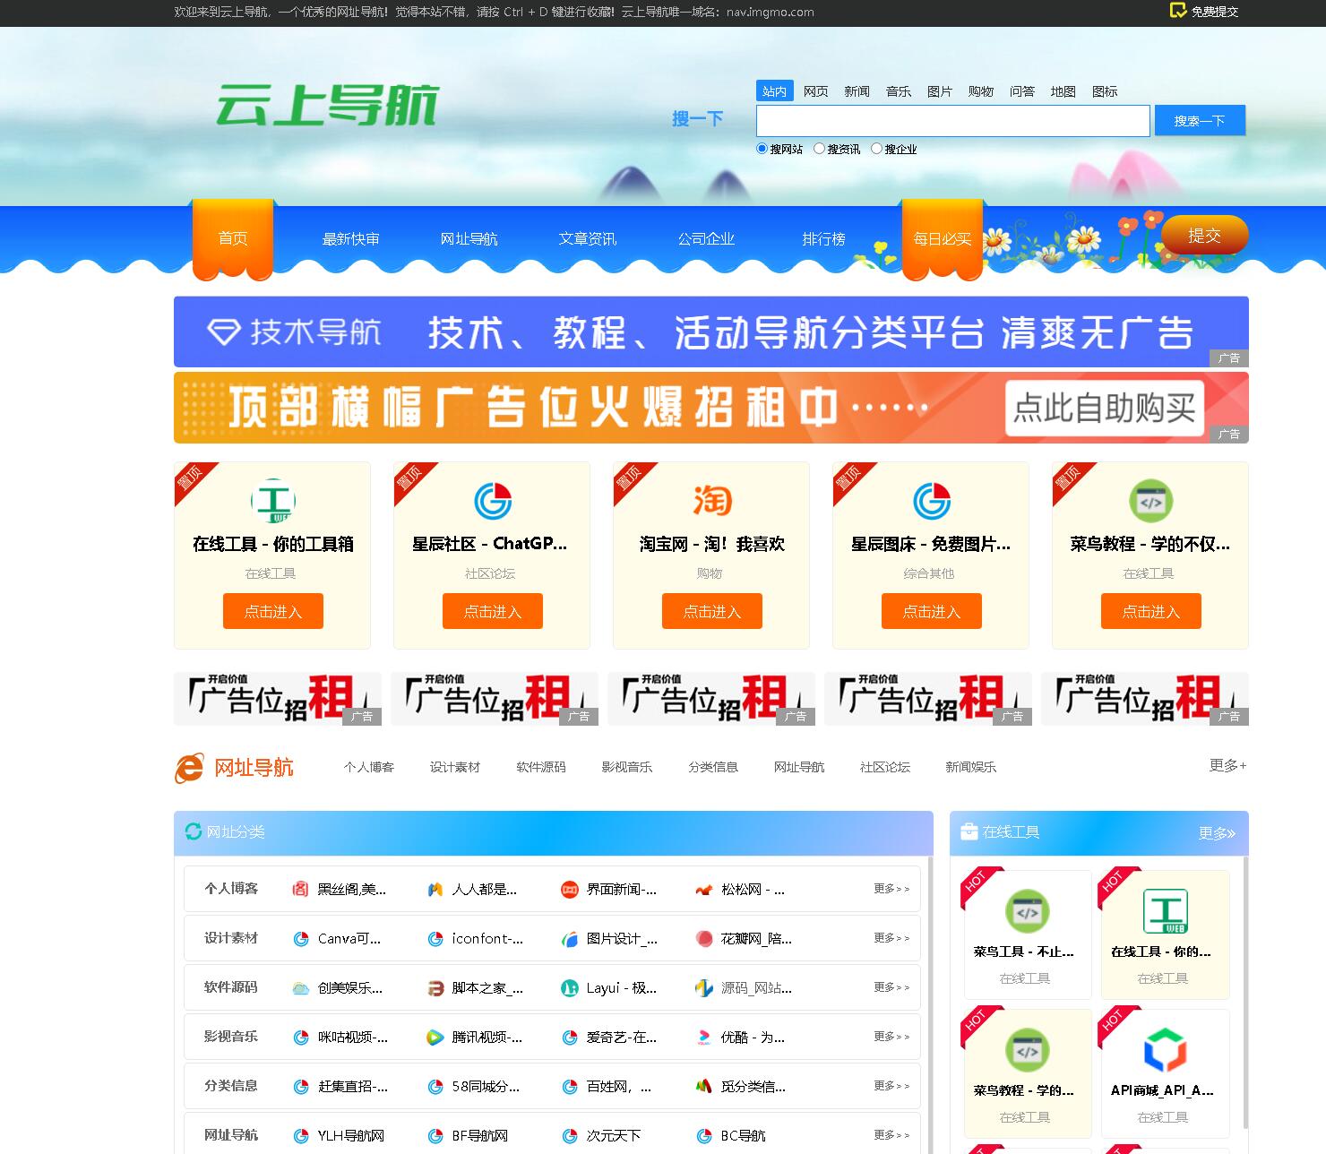Image resolution: width=1326 pixels, height=1154 pixels.
Task: Switch search to the 地图 tab
Action: [1063, 91]
